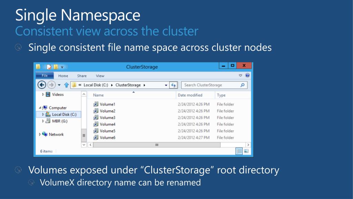Click the Up one level arrow
This screenshot has height=199, width=353.
(x=67, y=85)
